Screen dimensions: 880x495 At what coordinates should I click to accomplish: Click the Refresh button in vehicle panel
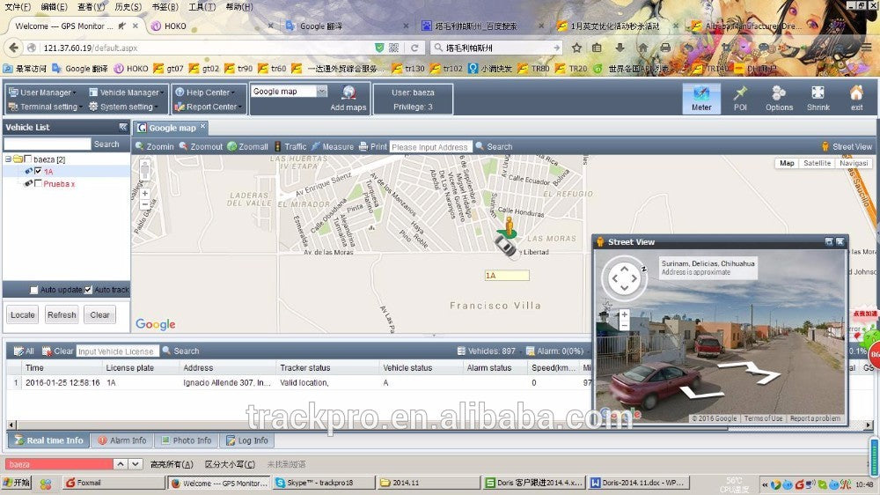tap(62, 314)
